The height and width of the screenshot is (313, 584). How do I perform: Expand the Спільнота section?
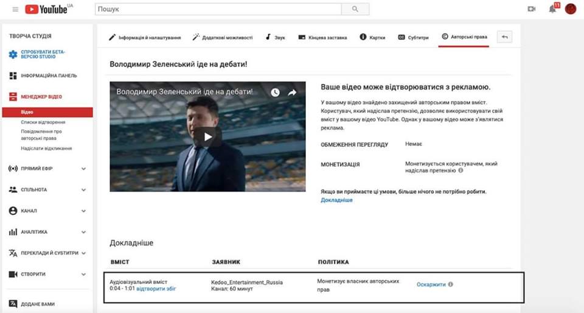pyautogui.click(x=83, y=190)
